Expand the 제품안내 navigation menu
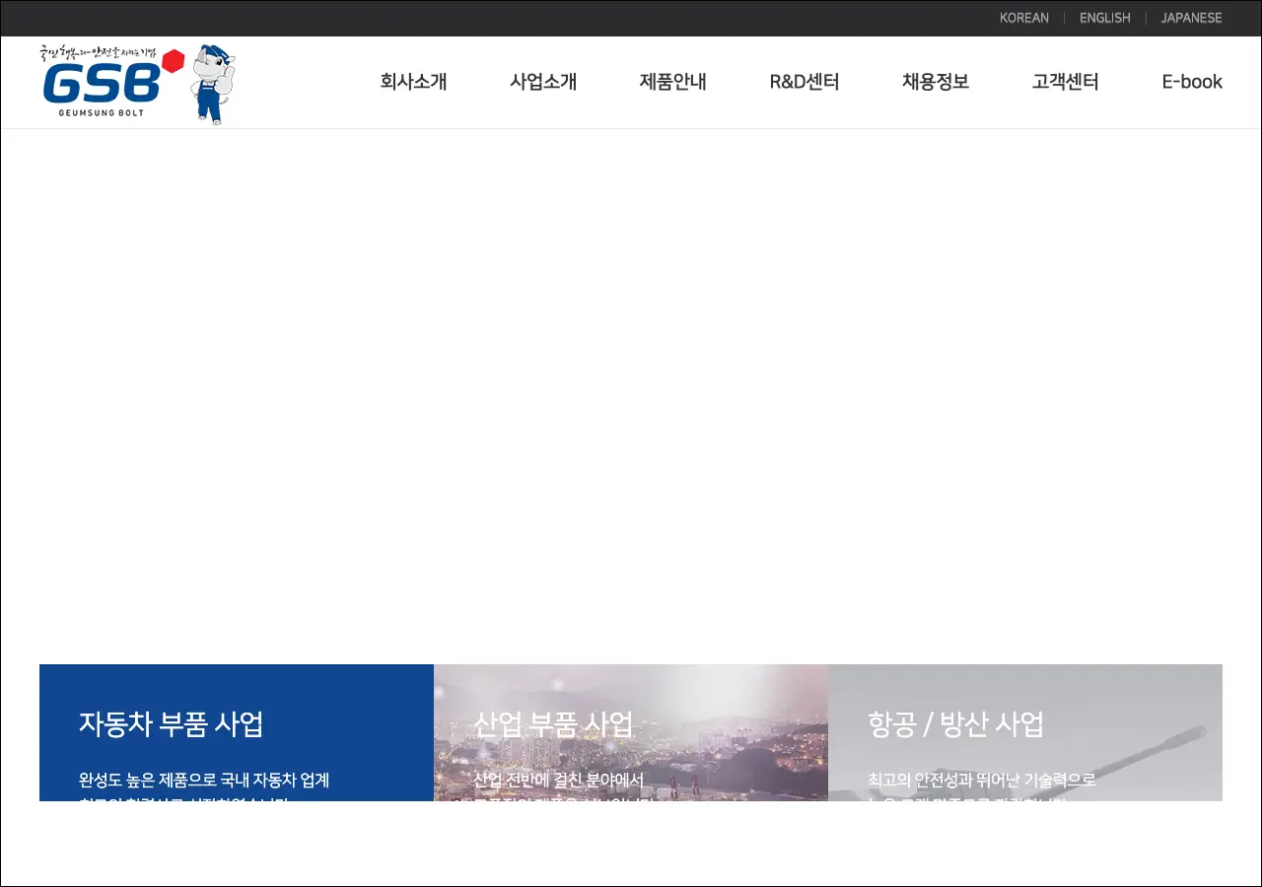This screenshot has width=1262, height=887. coord(672,82)
